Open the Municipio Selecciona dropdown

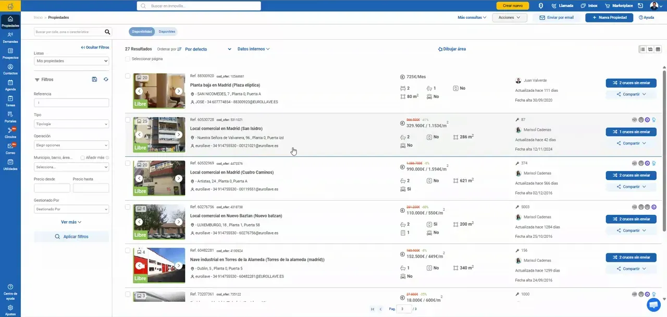71,167
